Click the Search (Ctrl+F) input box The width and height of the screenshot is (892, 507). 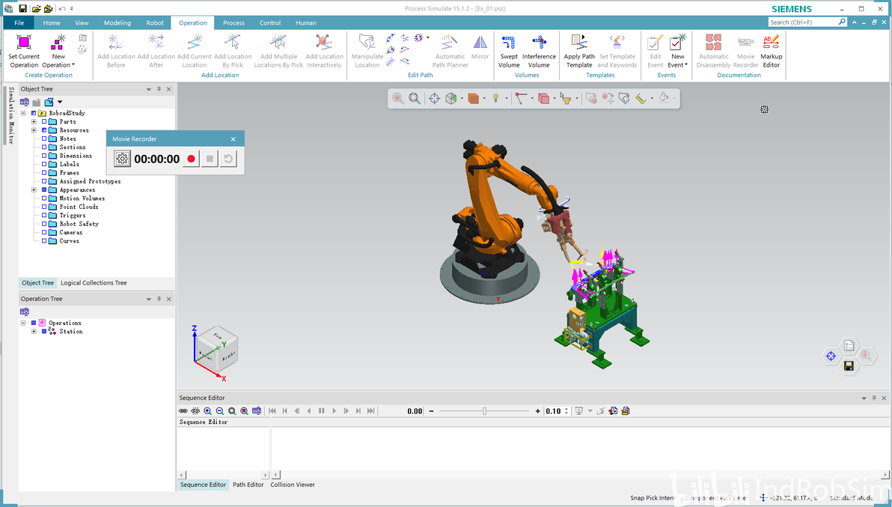tap(803, 22)
